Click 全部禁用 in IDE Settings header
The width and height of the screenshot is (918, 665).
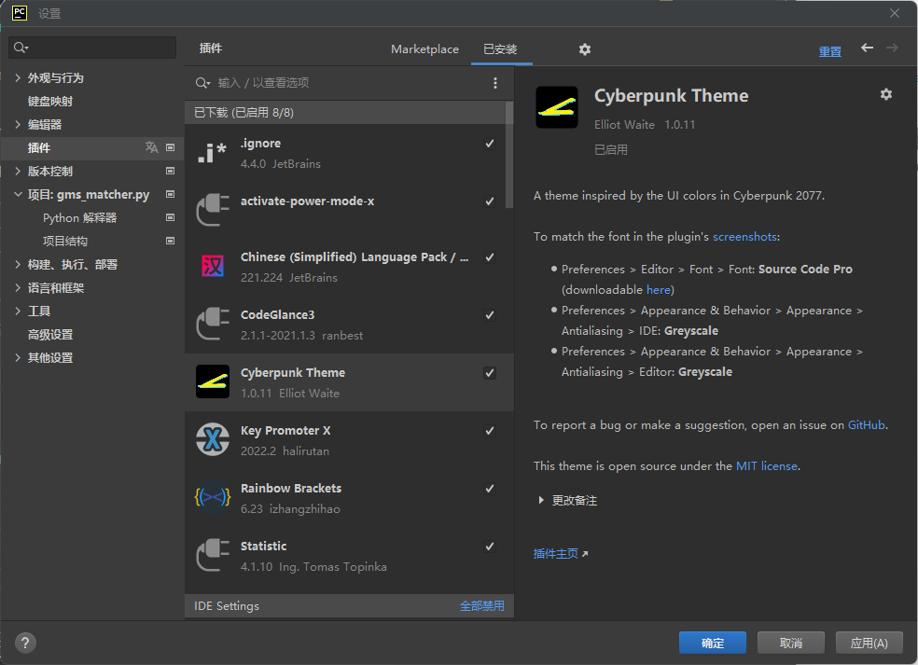[481, 606]
